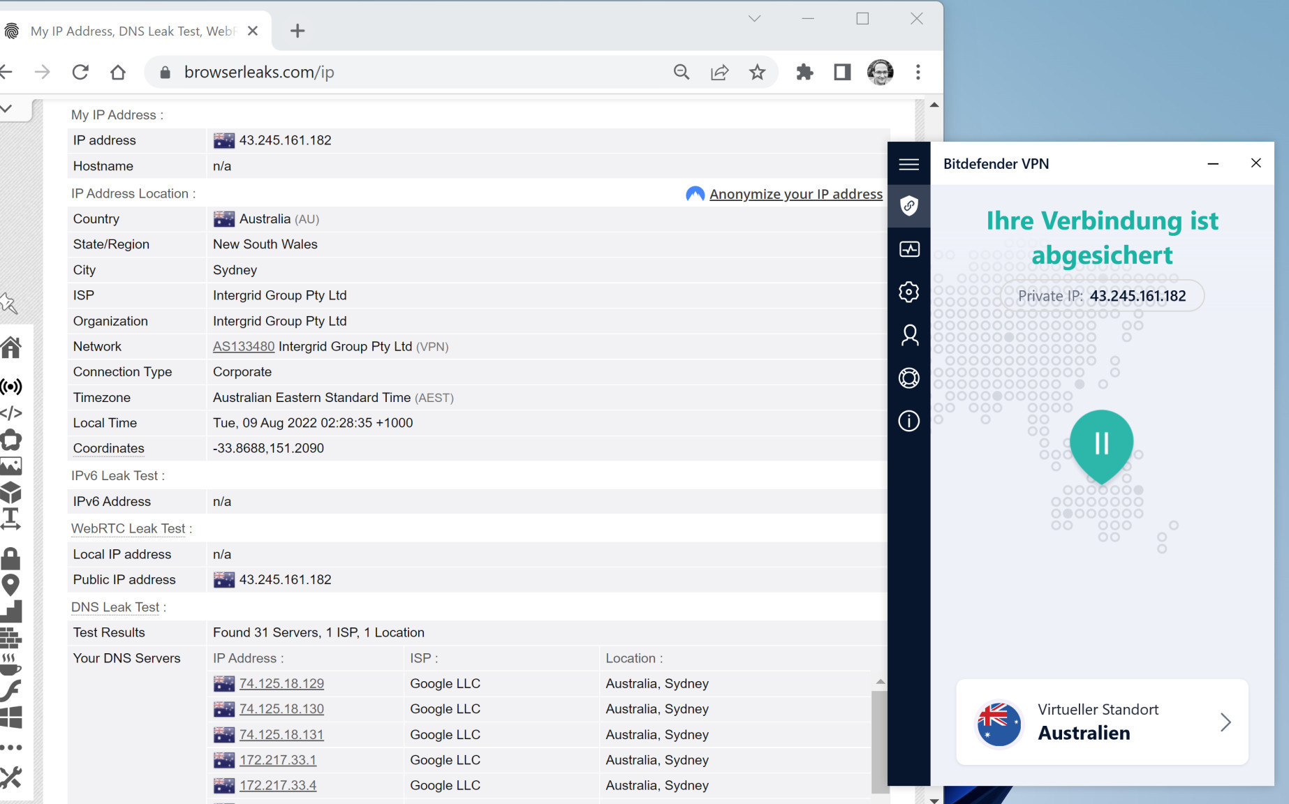Image resolution: width=1289 pixels, height=804 pixels.
Task: Click the page scrollbar up arrow
Action: point(934,105)
